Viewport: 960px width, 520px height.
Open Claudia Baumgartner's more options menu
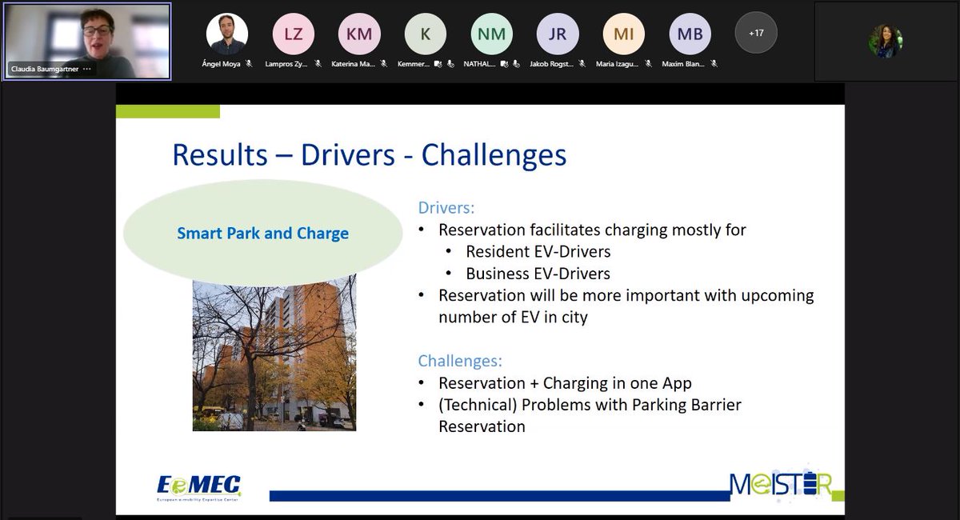(x=88, y=70)
